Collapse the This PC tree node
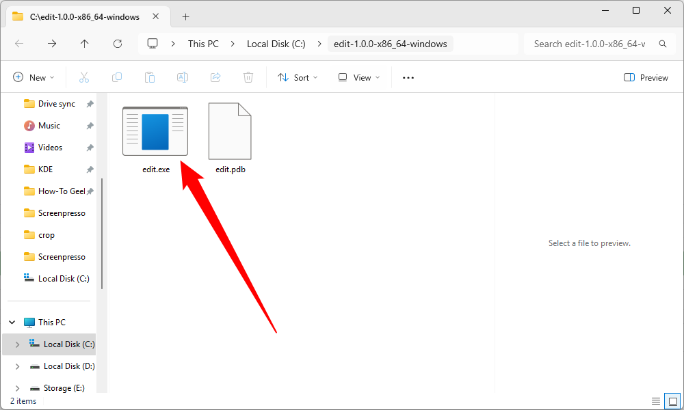The width and height of the screenshot is (684, 410). (x=12, y=323)
